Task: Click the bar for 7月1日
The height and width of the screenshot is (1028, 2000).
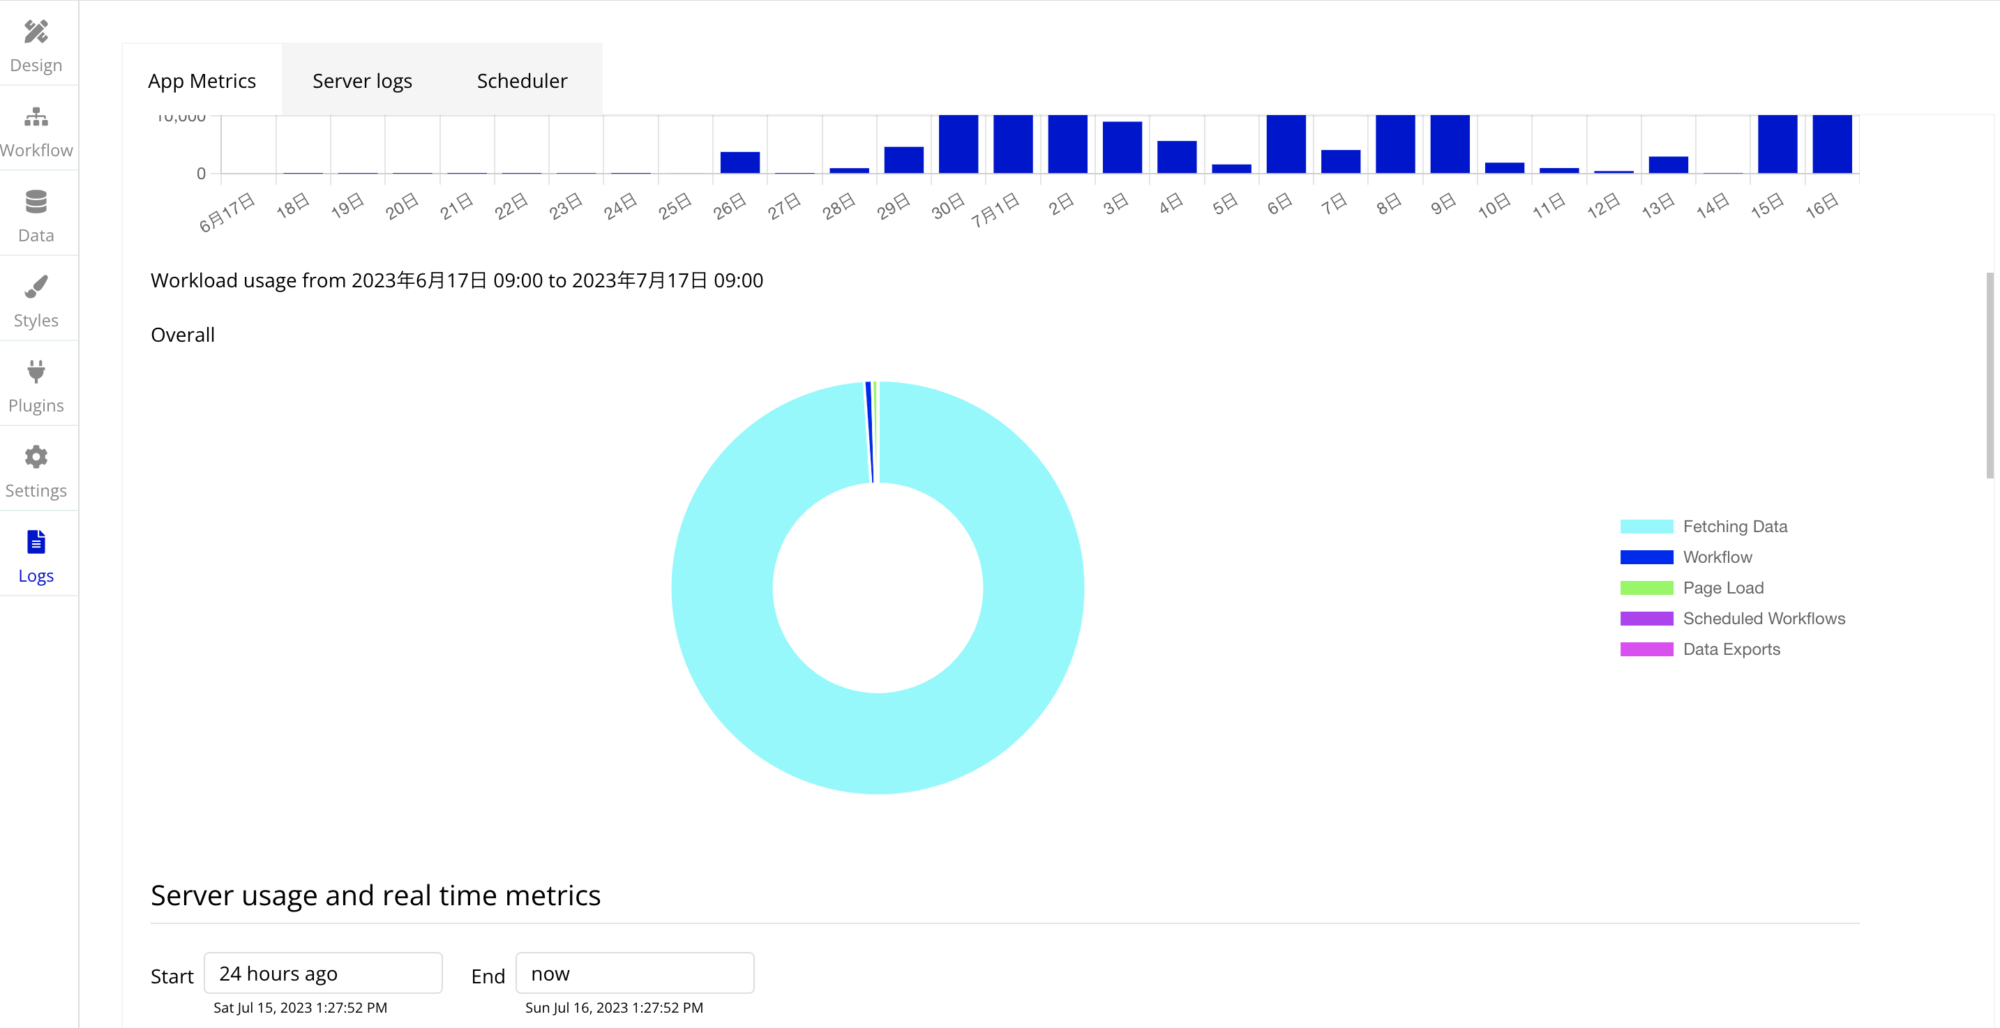Action: (x=1013, y=144)
